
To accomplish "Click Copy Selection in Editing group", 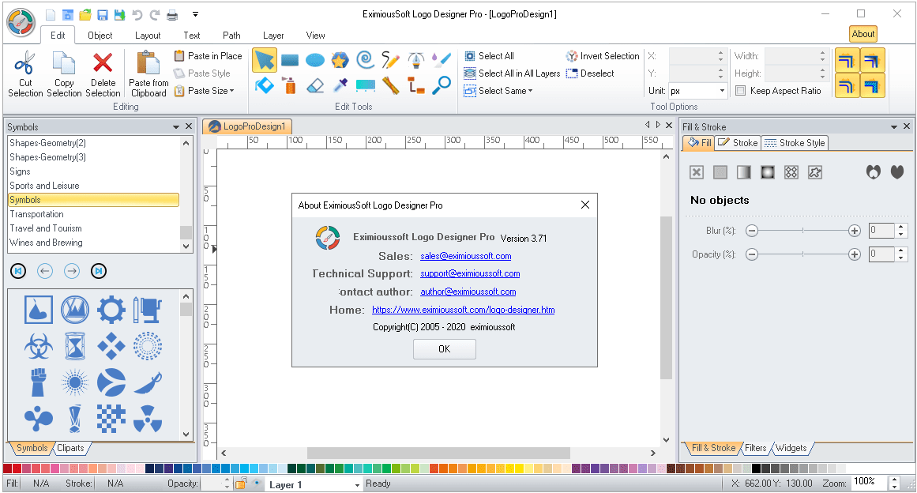I will point(64,73).
